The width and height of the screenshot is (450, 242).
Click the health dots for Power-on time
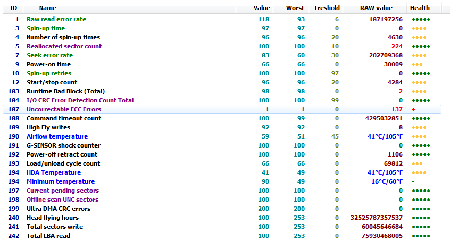coord(417,65)
